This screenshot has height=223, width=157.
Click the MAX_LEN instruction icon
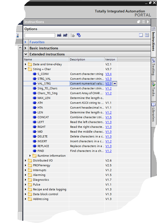coord(35,98)
